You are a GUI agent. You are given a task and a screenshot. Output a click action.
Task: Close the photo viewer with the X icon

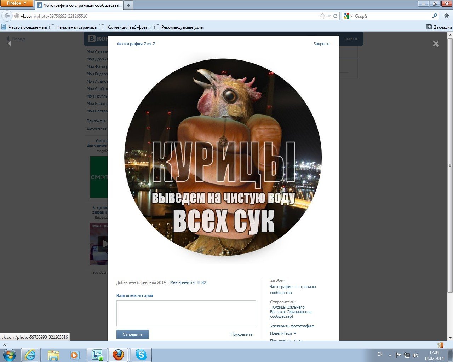436,43
